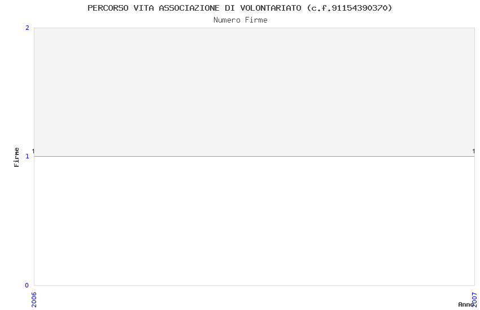Click the word Firme in the subtitle
Viewport: 480px width, 310px height.
pyautogui.click(x=256, y=20)
